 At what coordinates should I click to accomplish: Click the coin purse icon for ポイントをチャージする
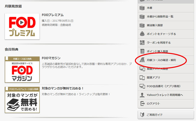[142, 34]
